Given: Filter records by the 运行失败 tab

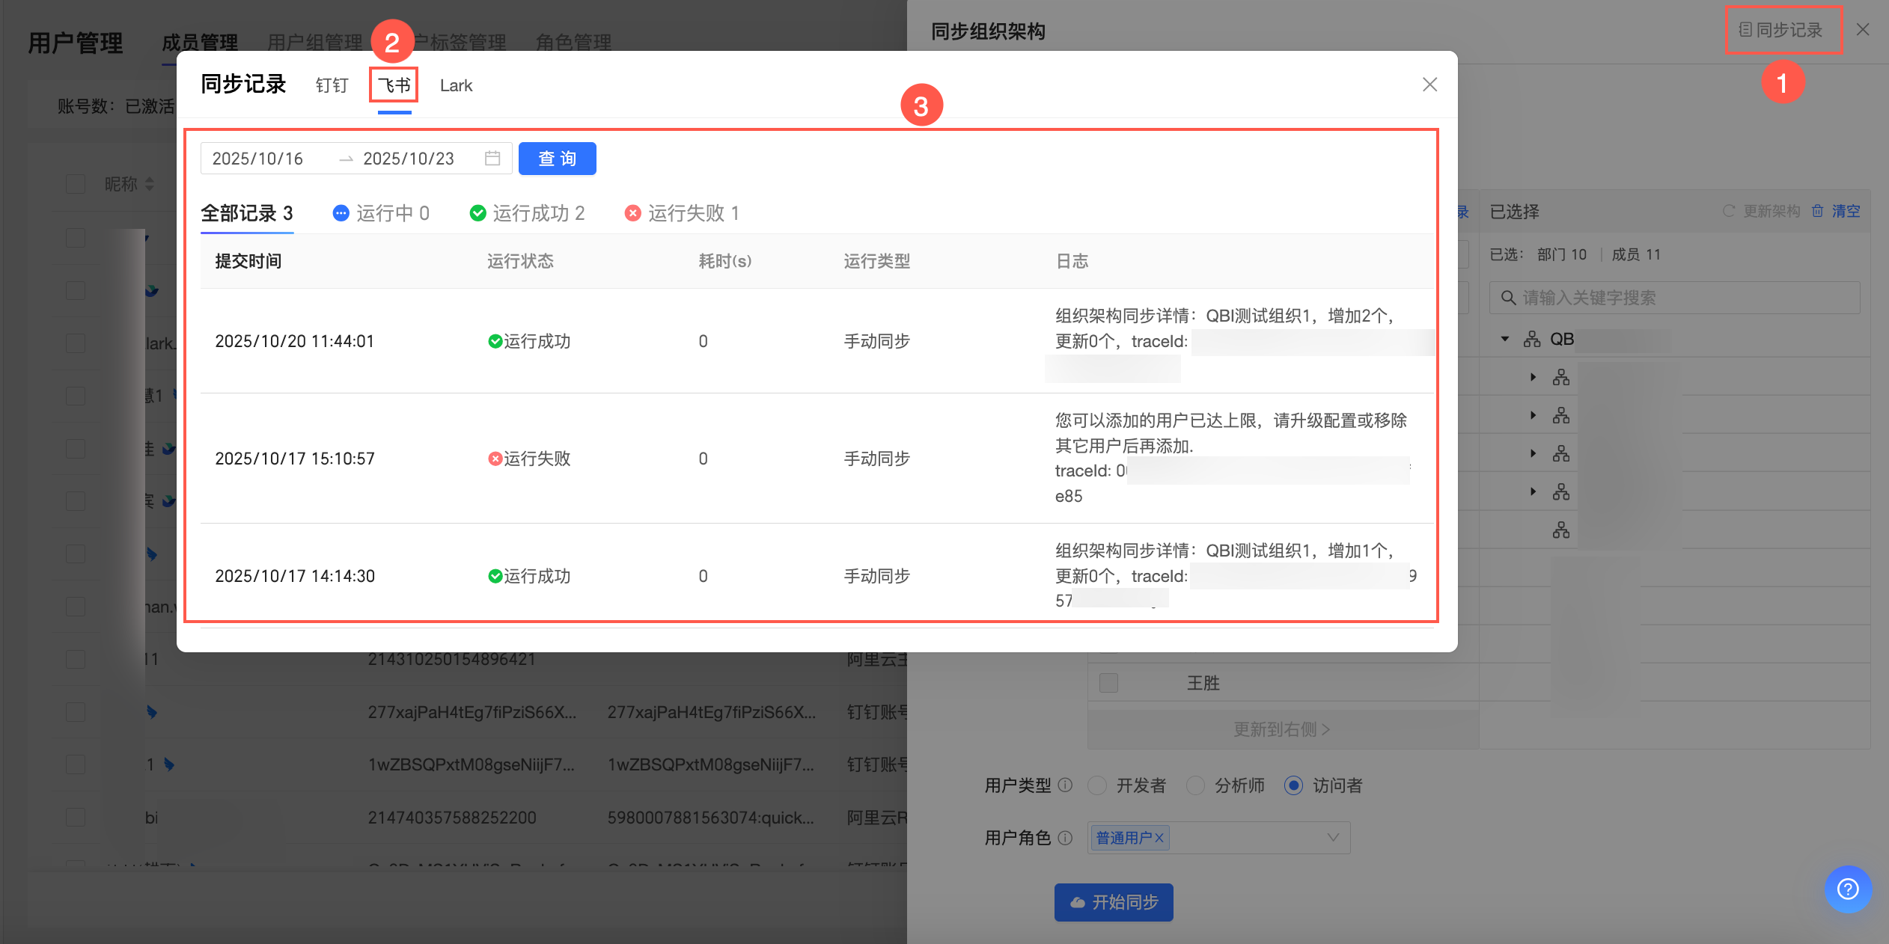Looking at the screenshot, I should click(x=683, y=213).
